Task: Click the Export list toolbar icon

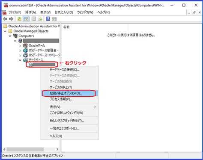Action: [x=40, y=19]
